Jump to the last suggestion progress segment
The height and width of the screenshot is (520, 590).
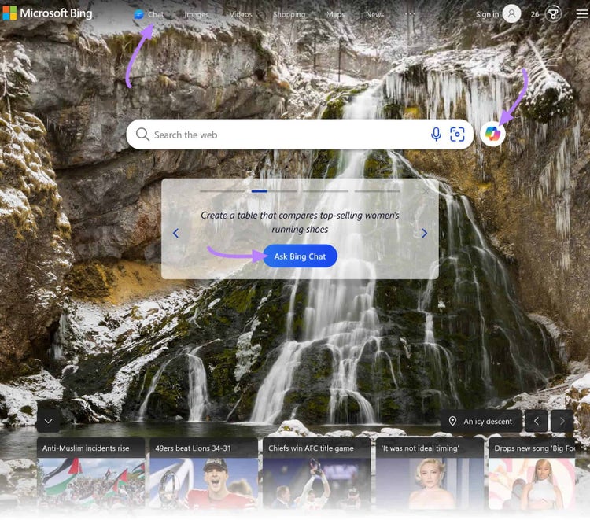click(377, 191)
